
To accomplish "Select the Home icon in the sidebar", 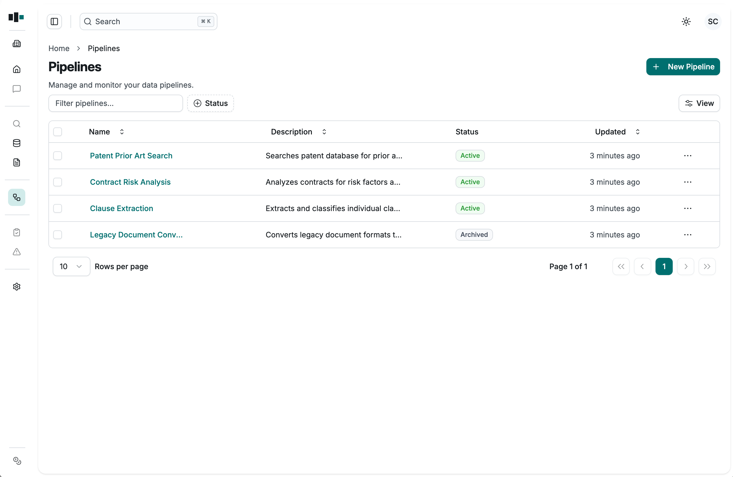I will (x=16, y=69).
